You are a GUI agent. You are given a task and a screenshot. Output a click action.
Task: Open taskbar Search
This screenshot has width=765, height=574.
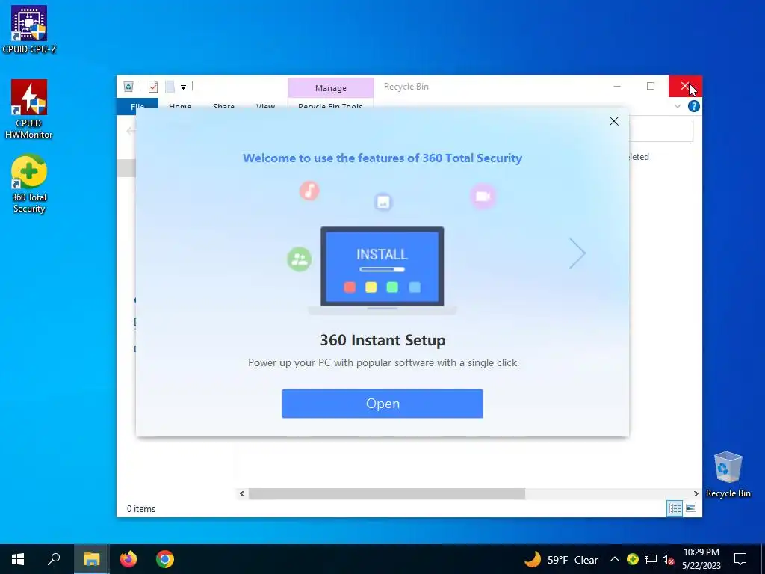(x=54, y=559)
